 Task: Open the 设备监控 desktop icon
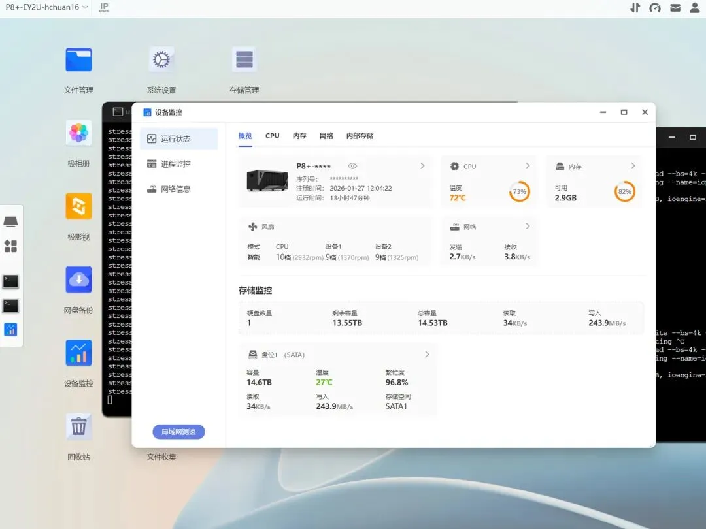click(78, 353)
